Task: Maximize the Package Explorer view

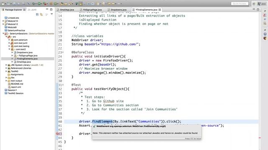Action: [51, 10]
